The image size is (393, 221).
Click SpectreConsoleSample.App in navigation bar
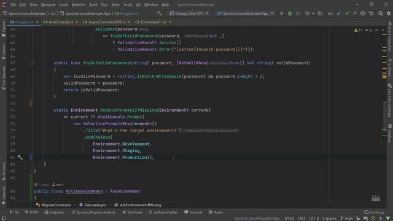click(x=85, y=14)
